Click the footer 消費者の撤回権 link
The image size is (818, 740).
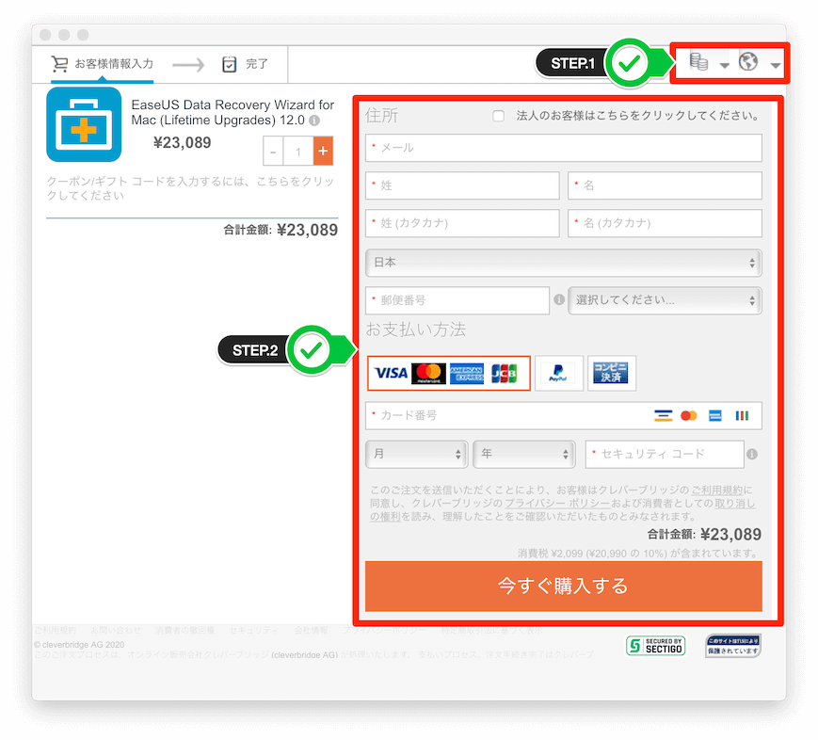[184, 630]
